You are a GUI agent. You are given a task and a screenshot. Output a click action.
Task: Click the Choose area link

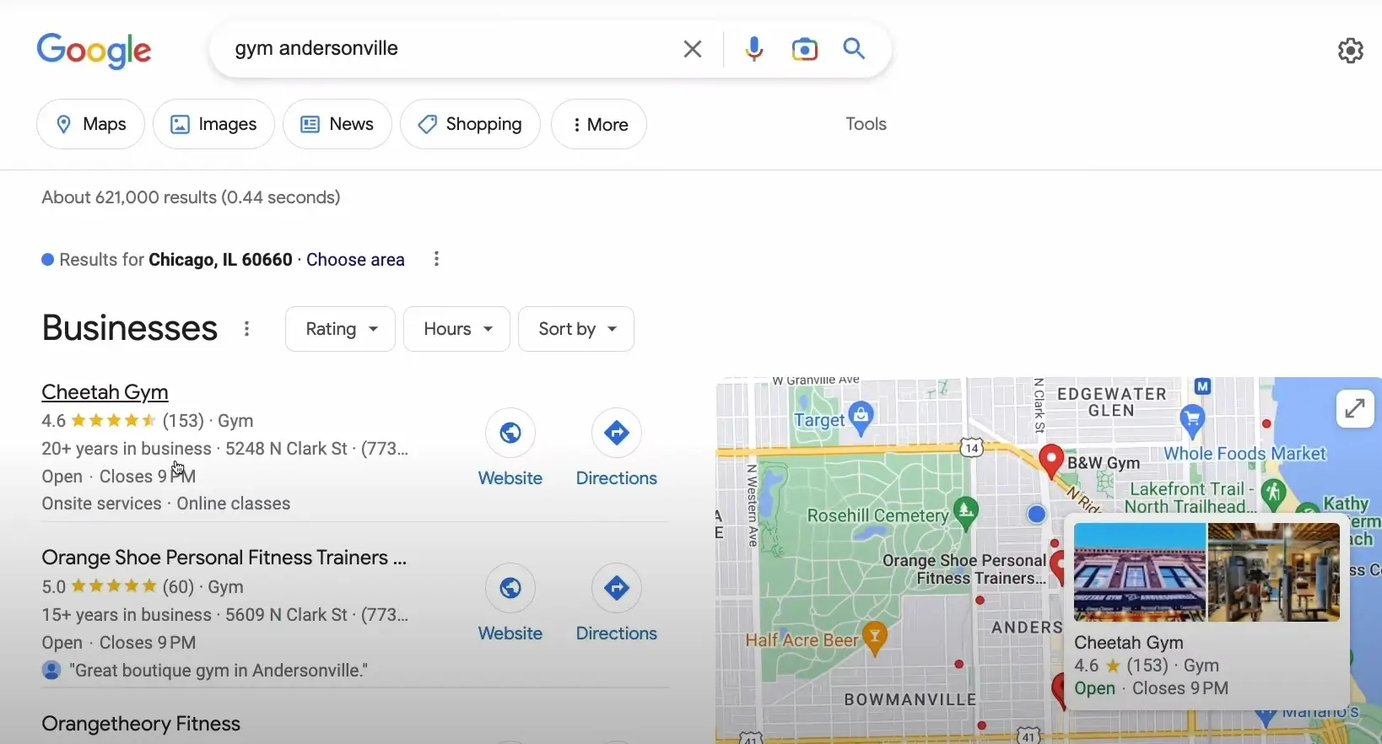pos(355,260)
